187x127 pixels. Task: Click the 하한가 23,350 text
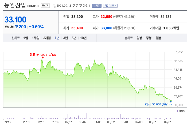click(124, 28)
